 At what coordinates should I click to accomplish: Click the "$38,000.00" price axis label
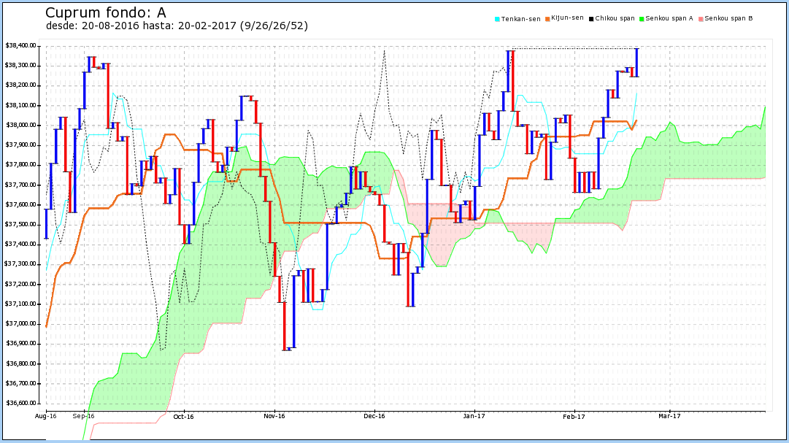coord(20,125)
